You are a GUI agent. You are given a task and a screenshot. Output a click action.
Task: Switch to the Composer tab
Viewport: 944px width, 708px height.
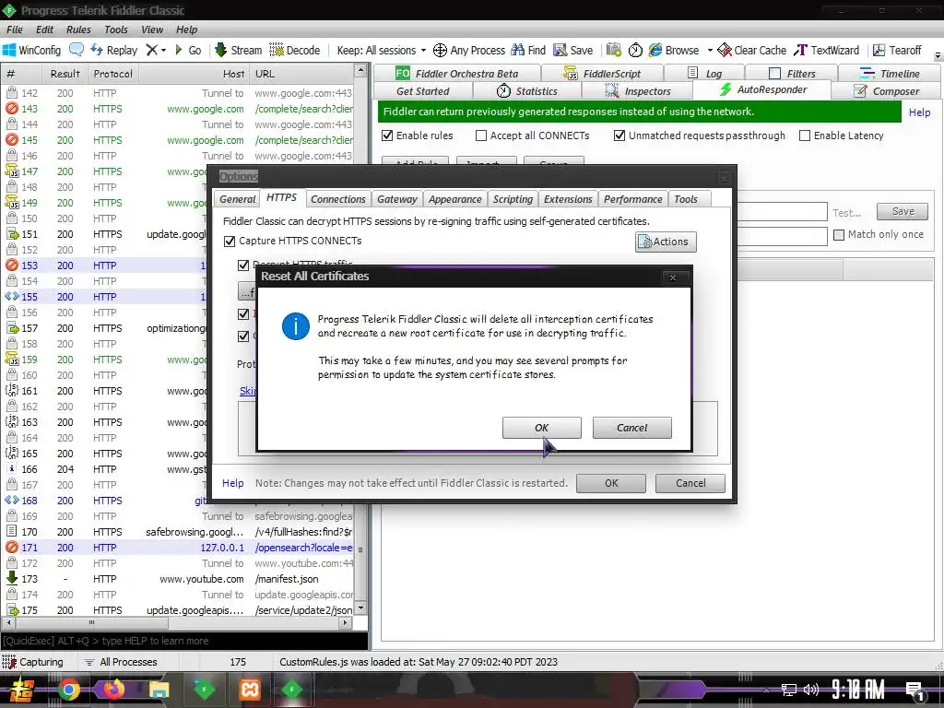[887, 91]
